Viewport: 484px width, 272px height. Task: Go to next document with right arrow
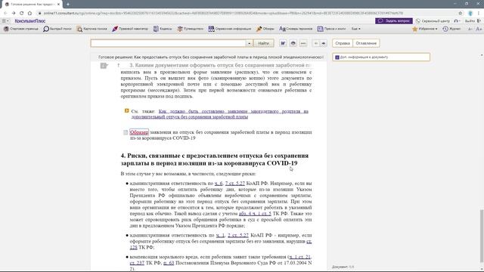(x=323, y=43)
